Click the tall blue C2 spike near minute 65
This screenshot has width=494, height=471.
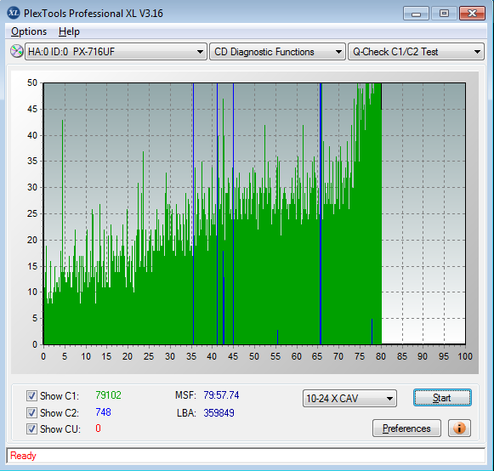pyautogui.click(x=321, y=213)
